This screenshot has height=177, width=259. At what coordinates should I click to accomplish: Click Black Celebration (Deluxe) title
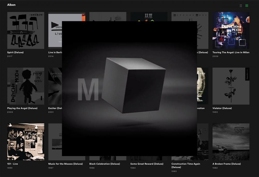105,164
